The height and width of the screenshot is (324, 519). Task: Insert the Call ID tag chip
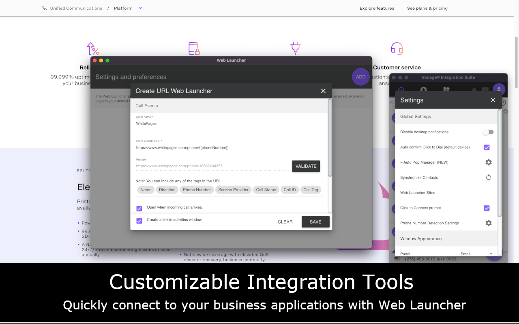290,190
